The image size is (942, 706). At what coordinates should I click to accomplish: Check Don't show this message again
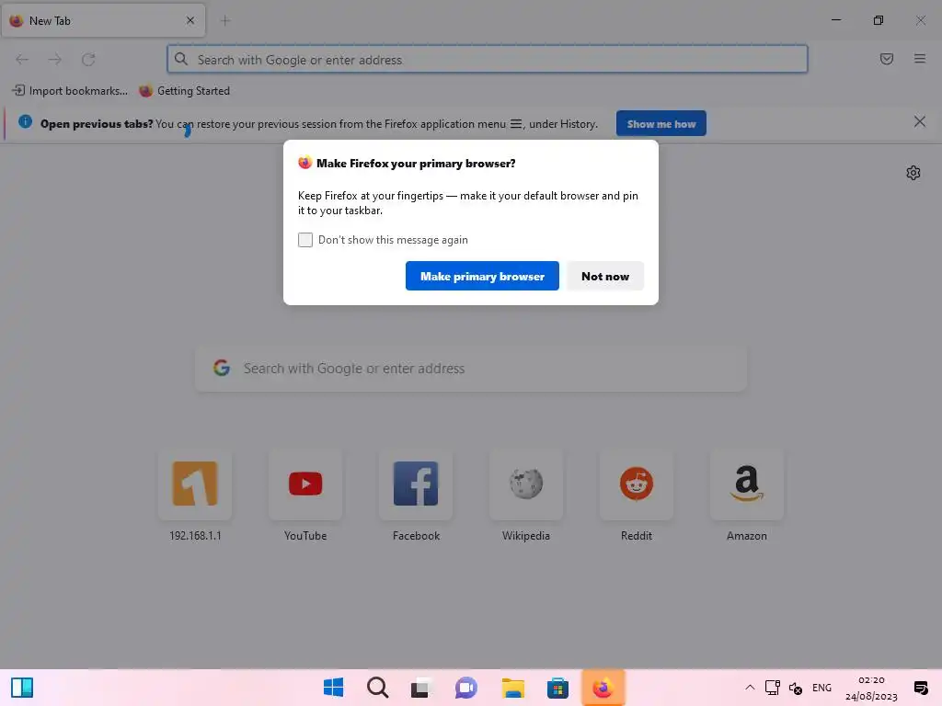(x=305, y=240)
